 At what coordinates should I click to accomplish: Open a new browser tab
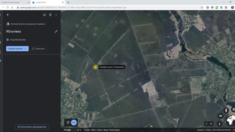coord(68,3)
